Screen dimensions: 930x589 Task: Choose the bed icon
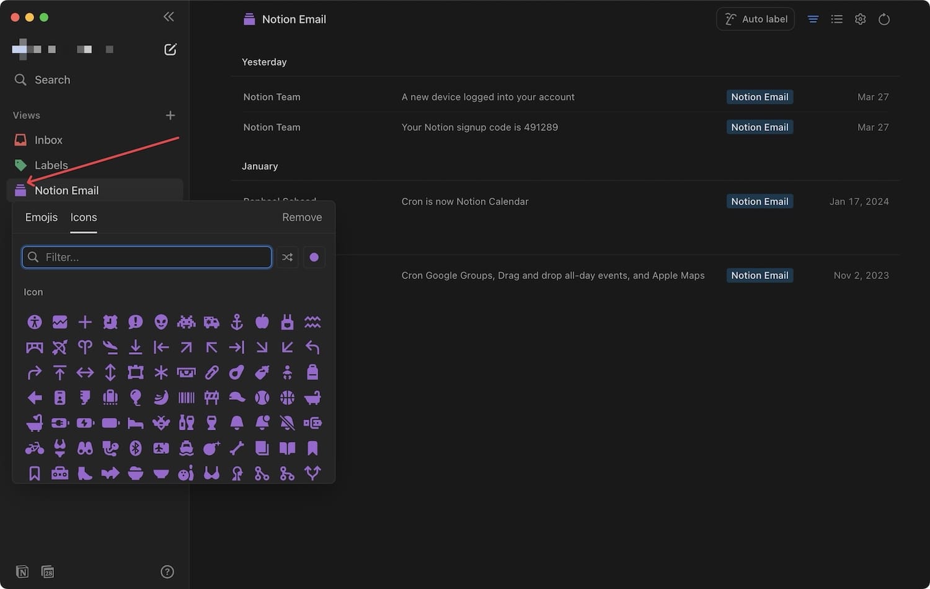[x=136, y=423]
